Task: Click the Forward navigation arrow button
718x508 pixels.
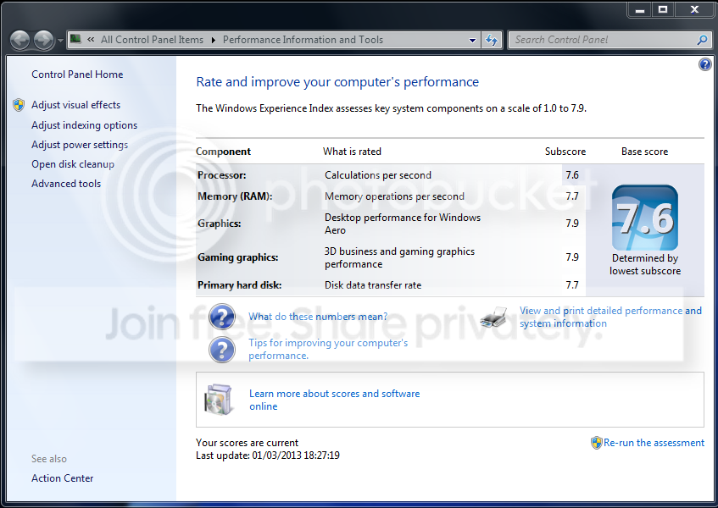Action: [x=44, y=41]
